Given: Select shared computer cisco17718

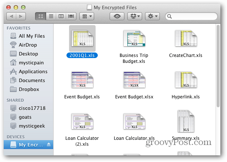Looking at the screenshot, I should pos(28,108).
